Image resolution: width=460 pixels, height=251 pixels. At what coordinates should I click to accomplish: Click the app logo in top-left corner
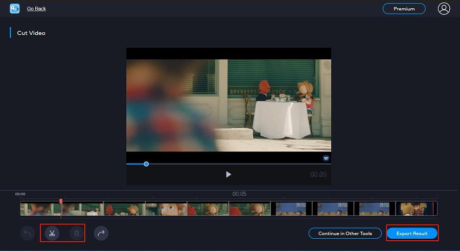click(x=15, y=9)
